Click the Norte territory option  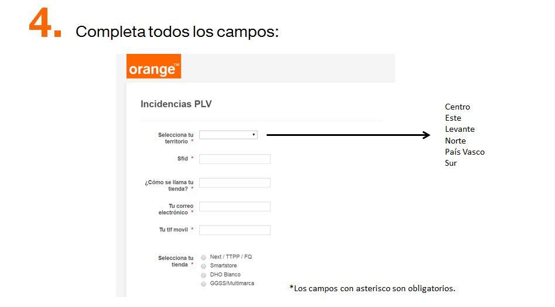(455, 141)
